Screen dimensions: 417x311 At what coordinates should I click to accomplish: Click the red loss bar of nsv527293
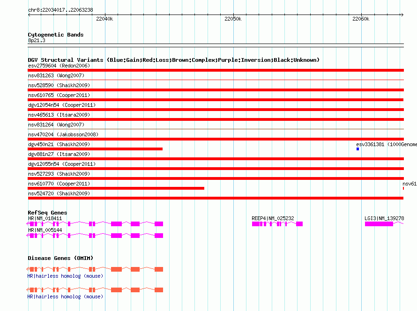(216, 178)
